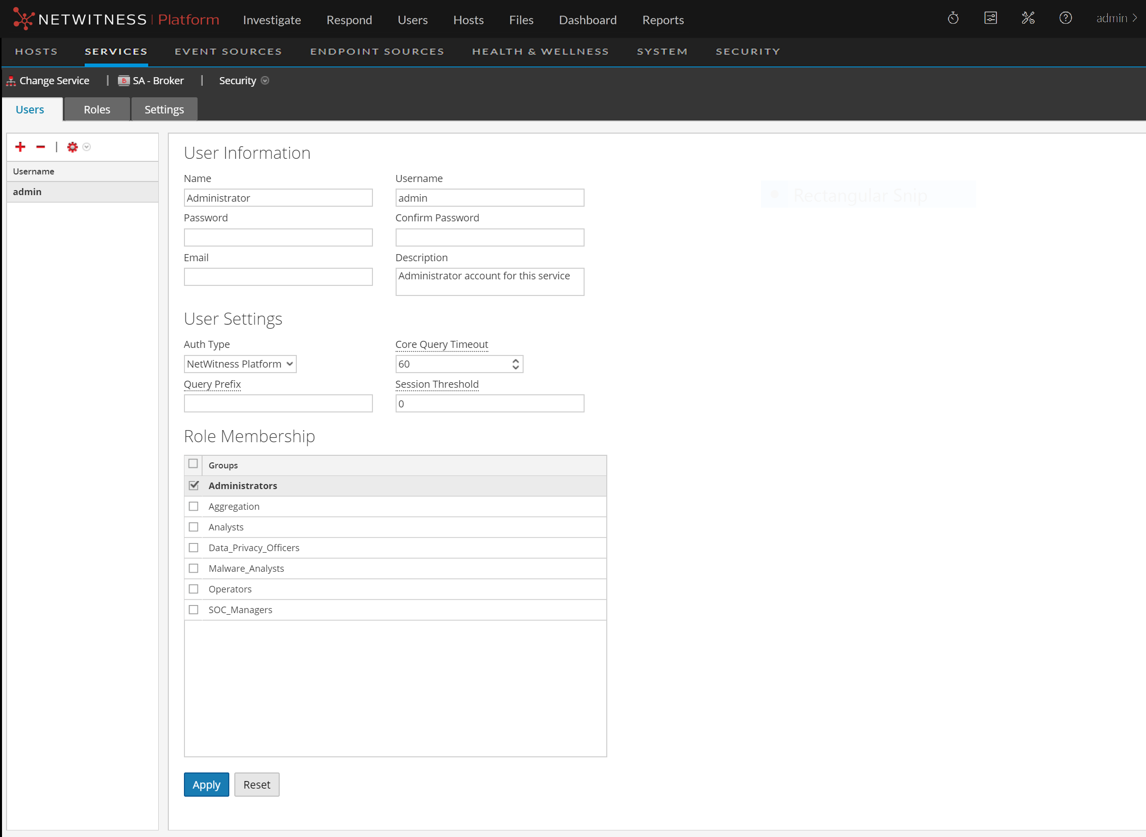Click the red minus delete user icon
1146x837 pixels.
pyautogui.click(x=40, y=147)
